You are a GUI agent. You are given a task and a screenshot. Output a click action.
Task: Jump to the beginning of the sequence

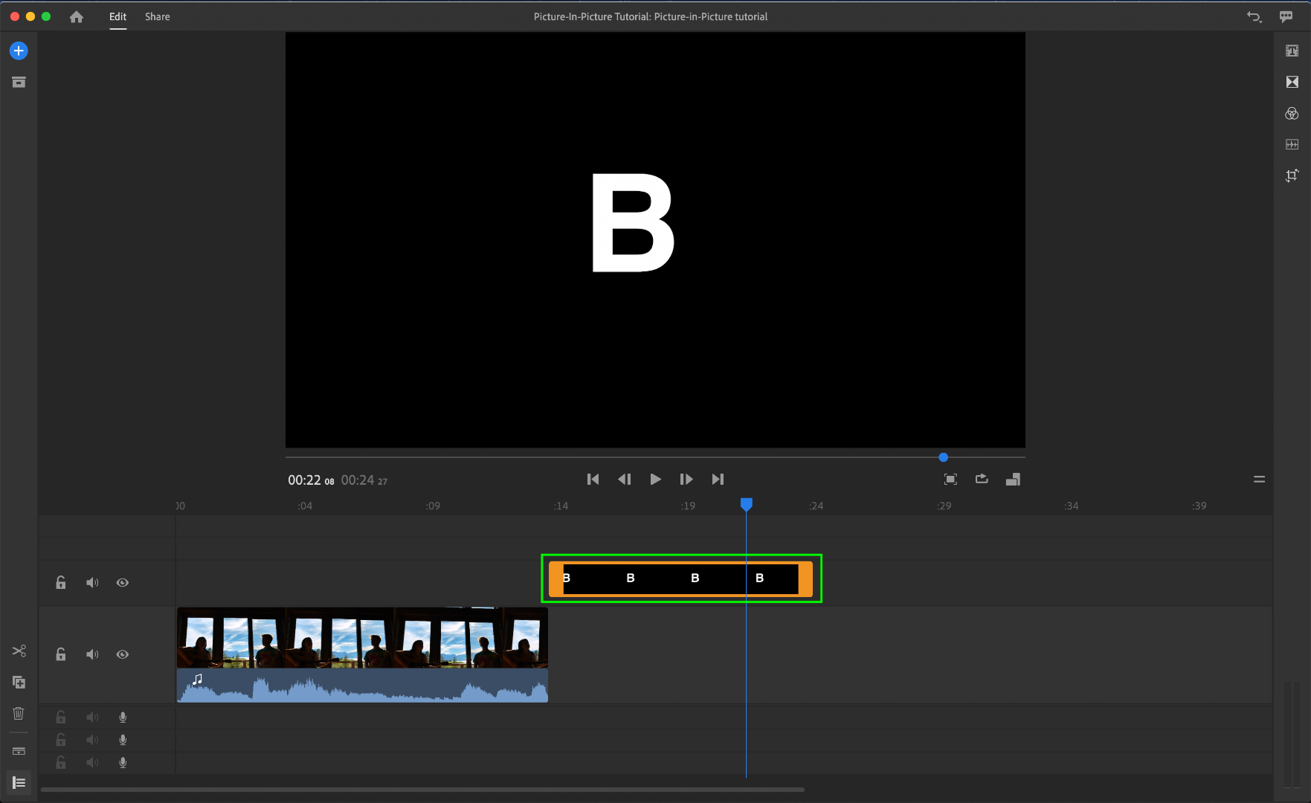pos(593,480)
